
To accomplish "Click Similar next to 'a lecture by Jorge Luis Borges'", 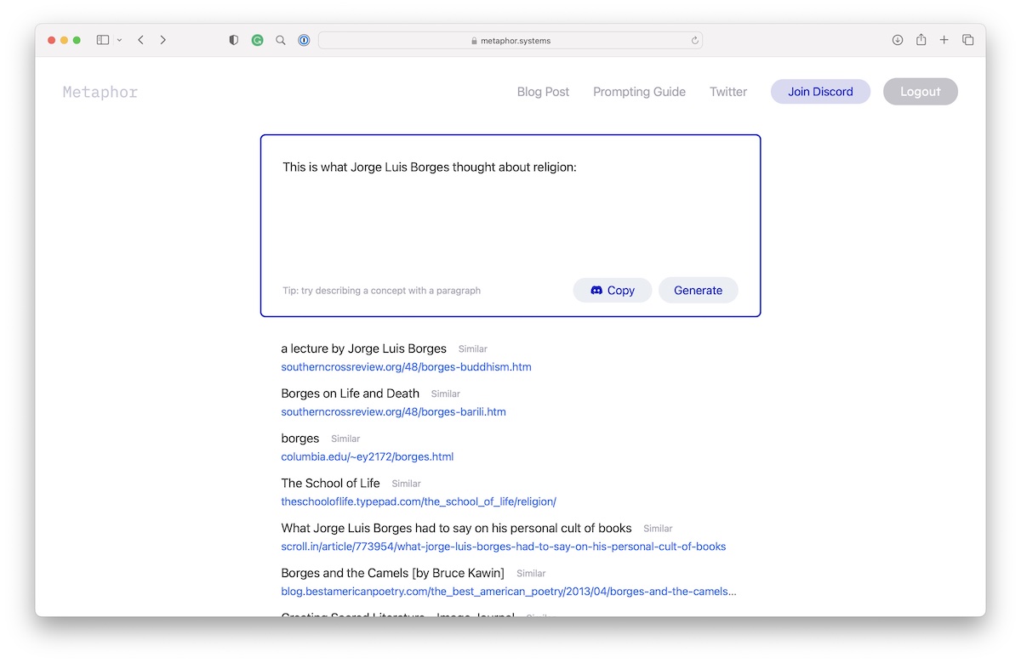I will pos(473,349).
